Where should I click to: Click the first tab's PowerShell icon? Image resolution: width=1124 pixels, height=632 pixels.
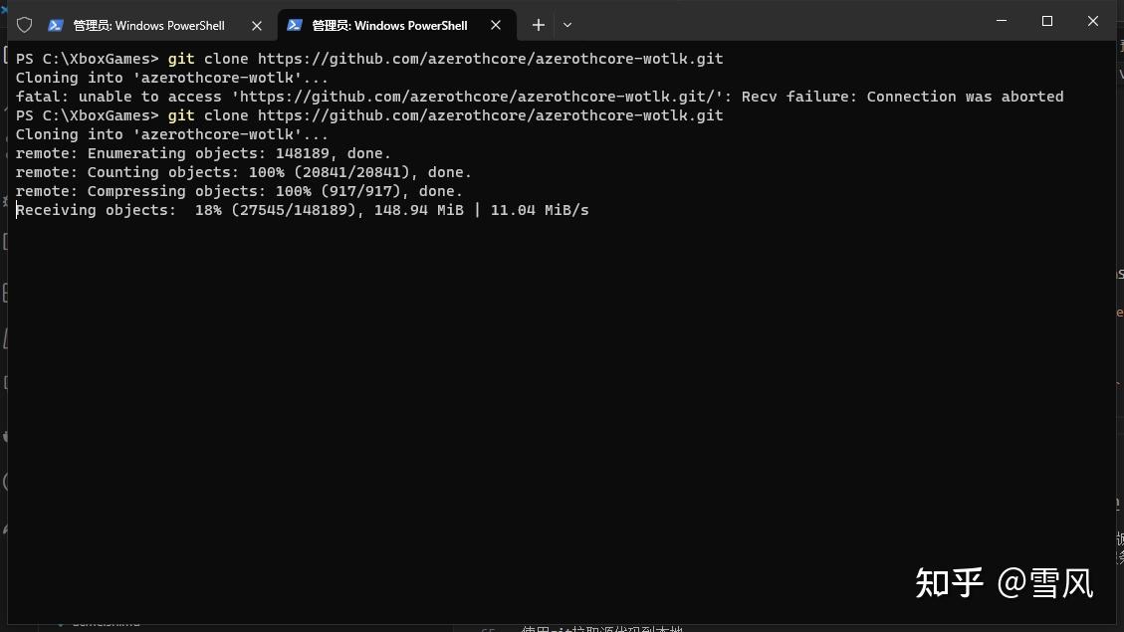point(56,25)
